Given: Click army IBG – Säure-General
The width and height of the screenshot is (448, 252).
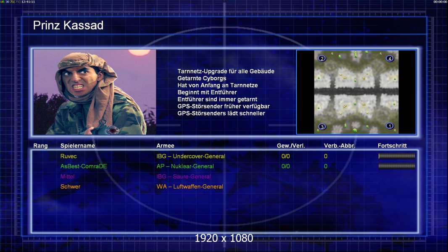Looking at the screenshot, I should 184,177.
